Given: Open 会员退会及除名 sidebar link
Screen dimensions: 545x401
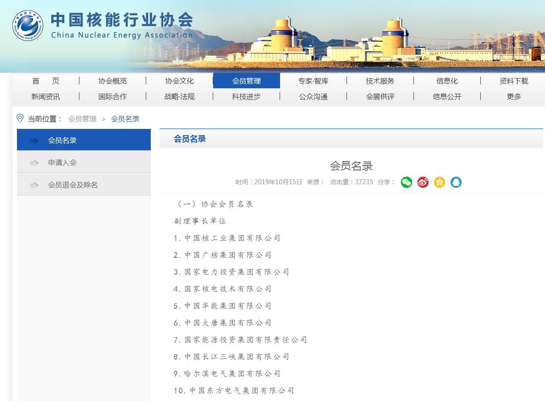Looking at the screenshot, I should coord(73,185).
